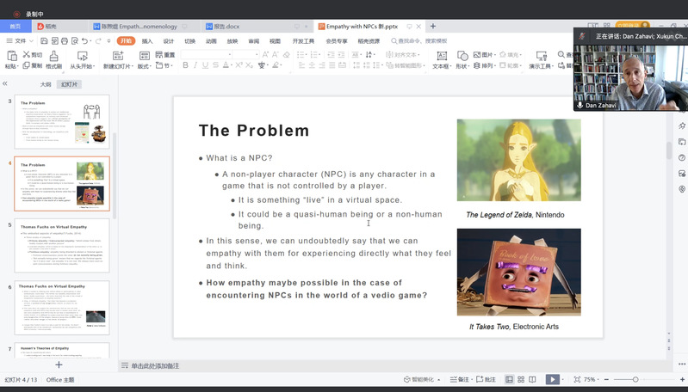The image size is (688, 392).
Task: Click Increase font size icon
Action: (x=265, y=55)
